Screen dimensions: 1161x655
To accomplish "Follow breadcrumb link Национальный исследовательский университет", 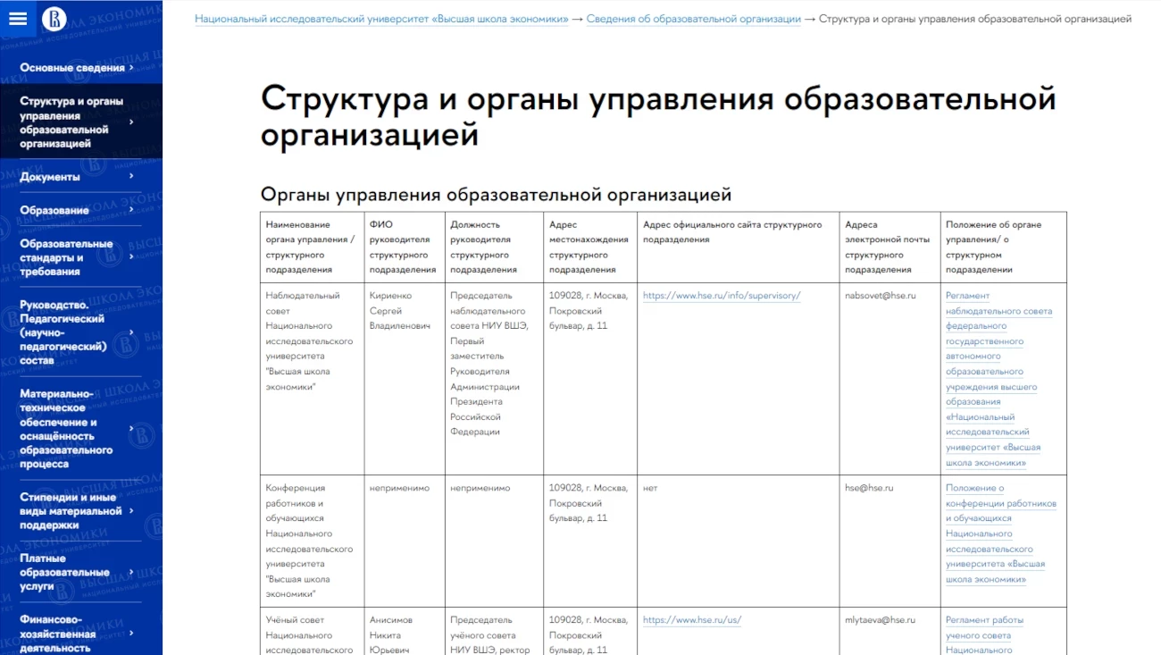I will click(x=381, y=19).
